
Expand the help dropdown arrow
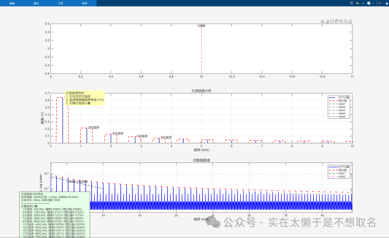pos(373,3)
